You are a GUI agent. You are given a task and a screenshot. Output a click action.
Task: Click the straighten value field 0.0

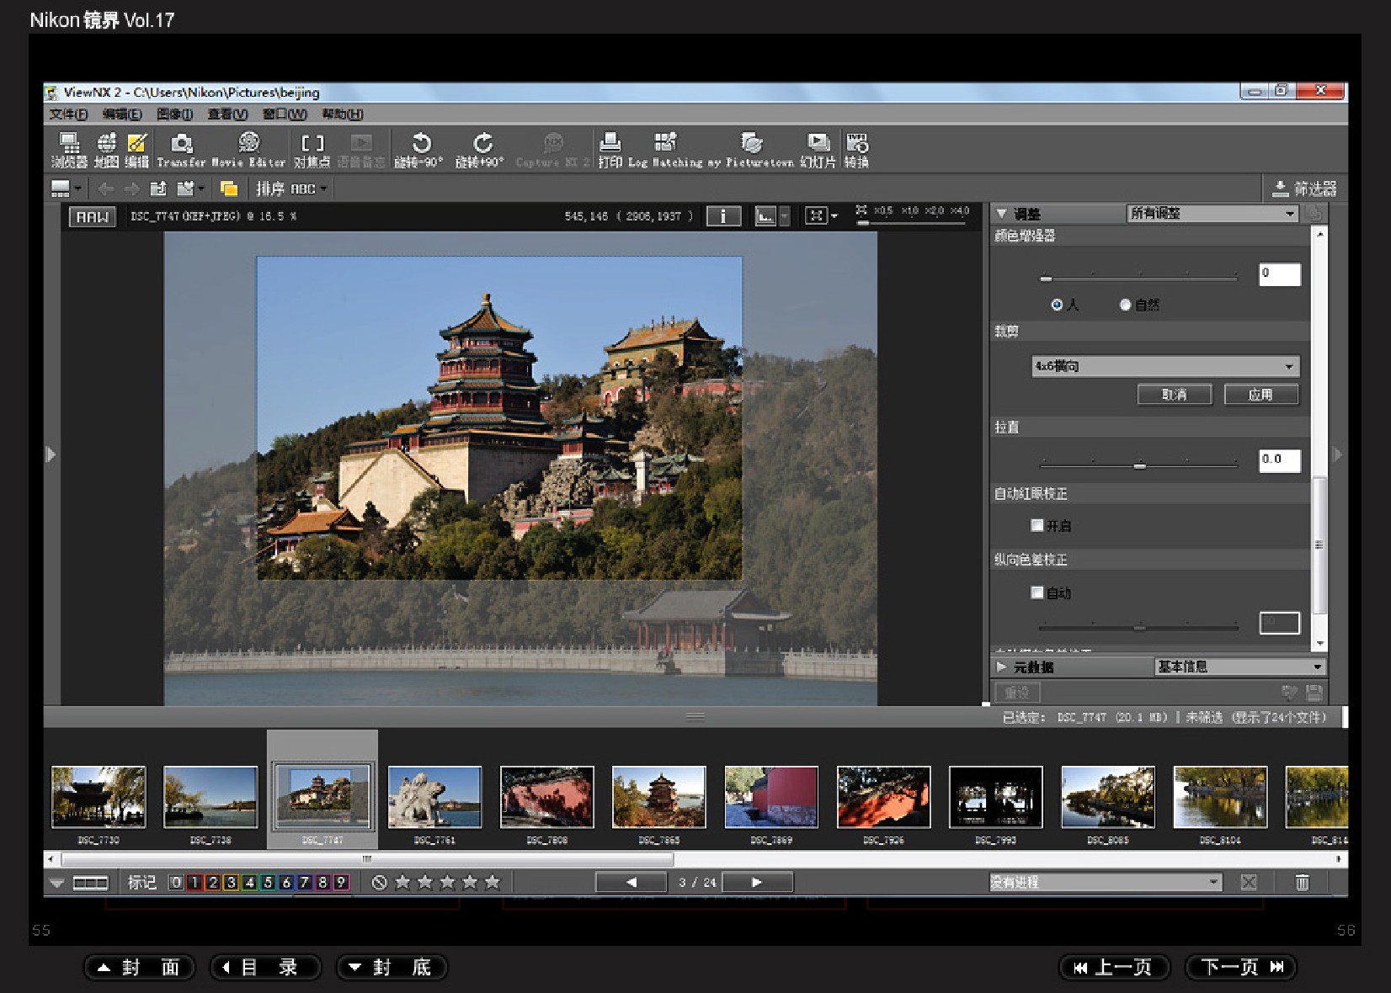pos(1279,460)
